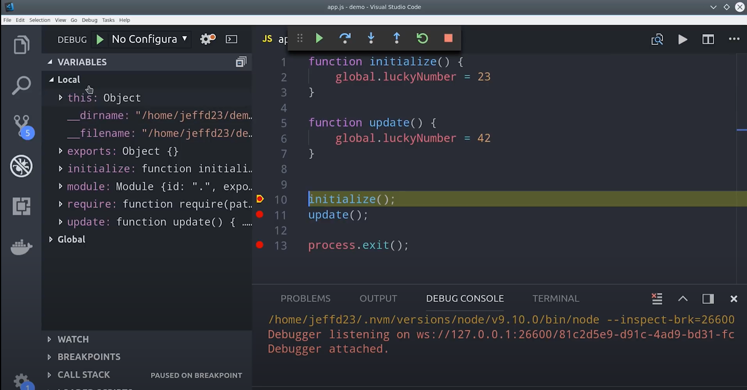Click the Step Out arrow icon
747x390 pixels.
point(396,38)
